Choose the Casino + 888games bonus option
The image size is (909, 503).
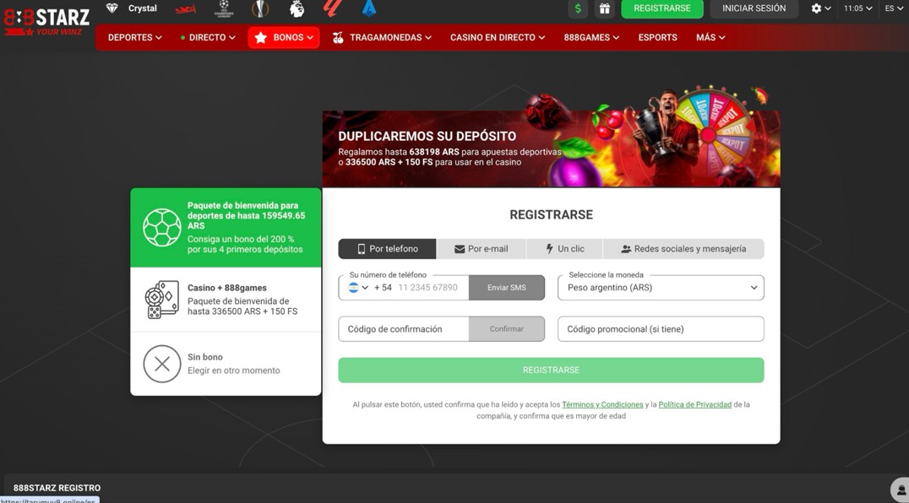[x=226, y=300]
